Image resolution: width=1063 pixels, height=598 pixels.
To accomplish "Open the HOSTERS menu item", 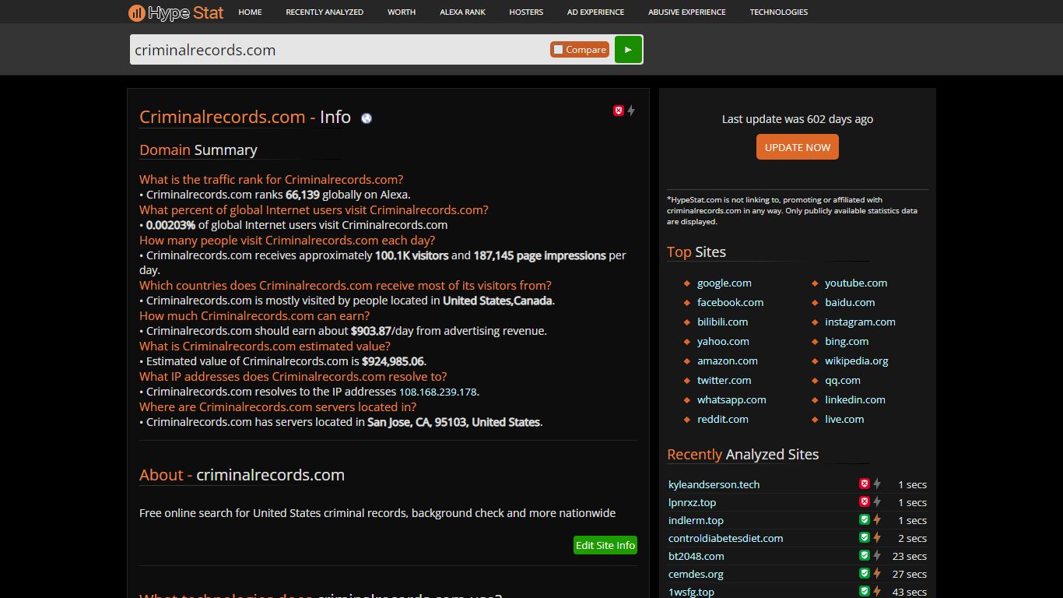I will pos(526,12).
